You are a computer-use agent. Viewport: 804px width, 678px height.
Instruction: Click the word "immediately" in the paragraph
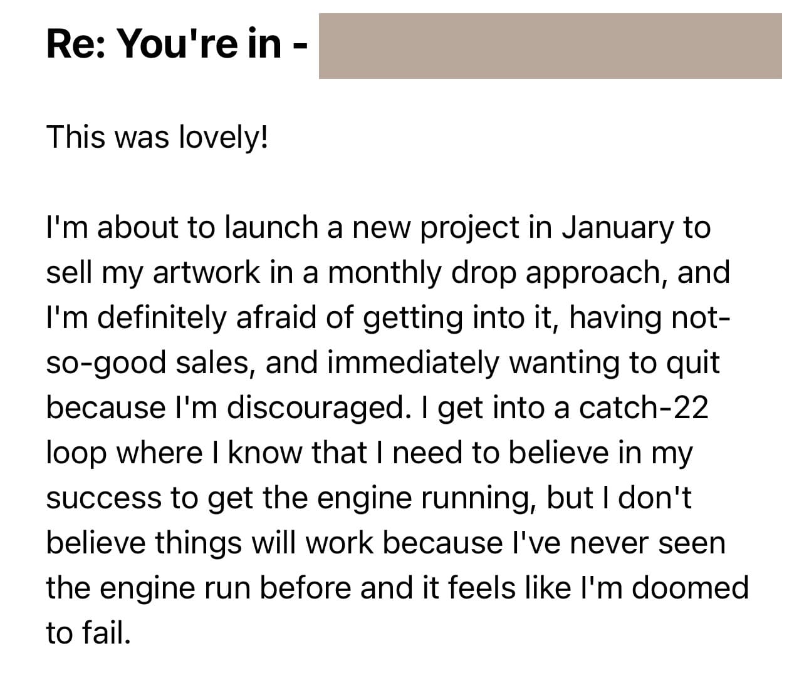coord(412,363)
